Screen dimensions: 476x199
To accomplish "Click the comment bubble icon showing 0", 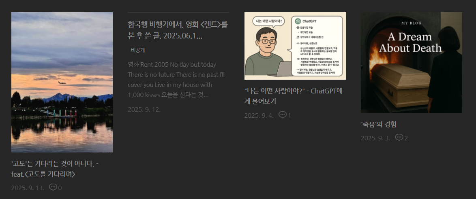I will coord(53,188).
